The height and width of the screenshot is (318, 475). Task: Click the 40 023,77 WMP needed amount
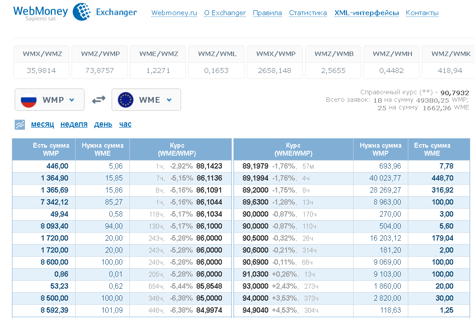click(x=385, y=178)
